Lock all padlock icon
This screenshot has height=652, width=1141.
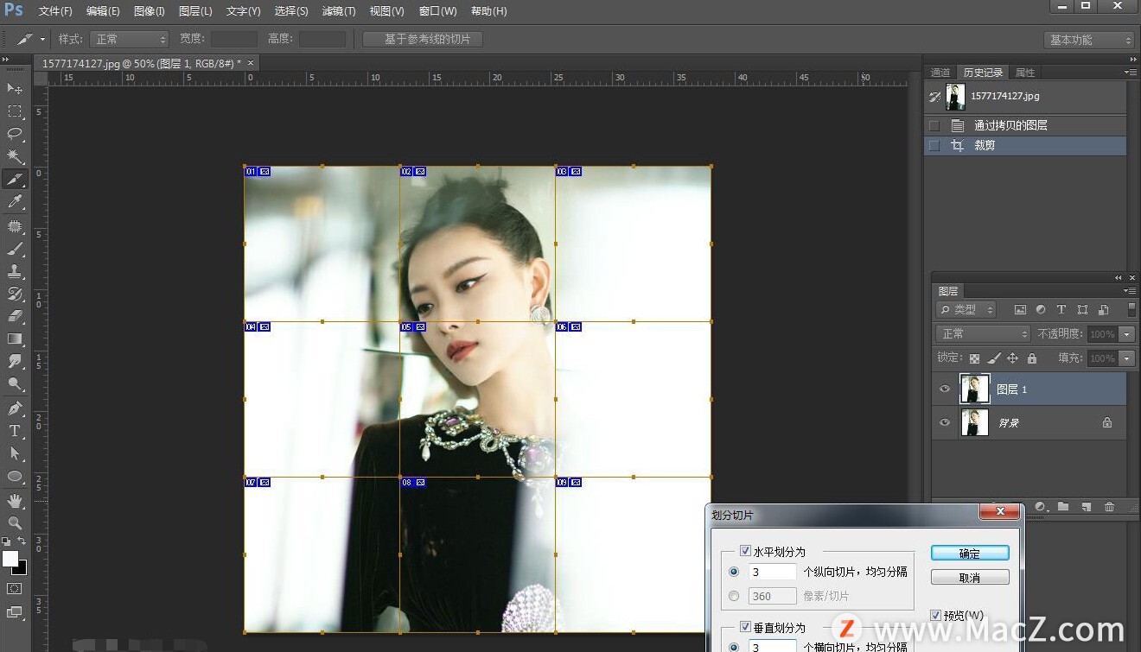[1032, 358]
